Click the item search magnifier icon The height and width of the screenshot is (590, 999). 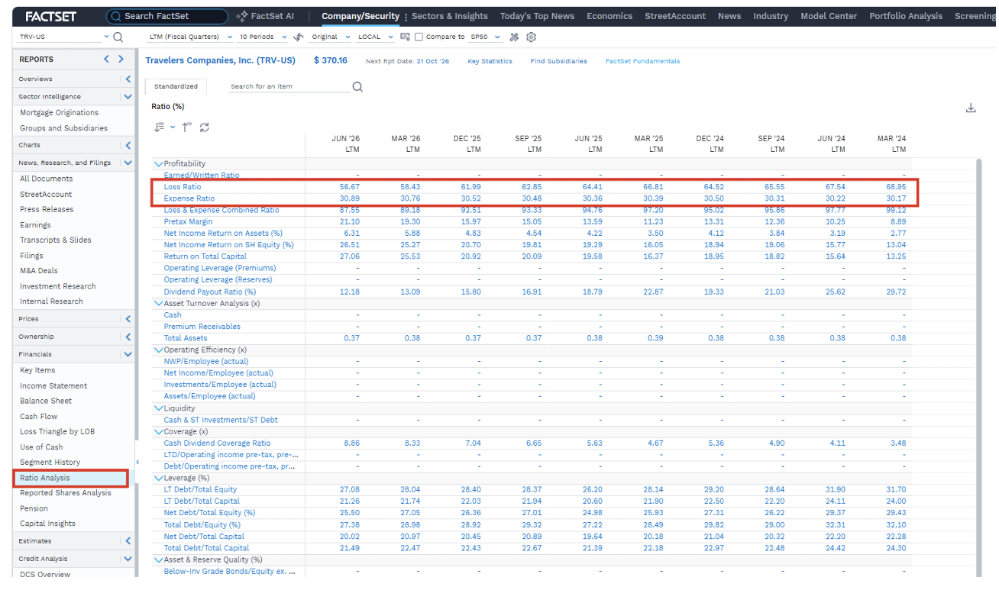[x=357, y=87]
